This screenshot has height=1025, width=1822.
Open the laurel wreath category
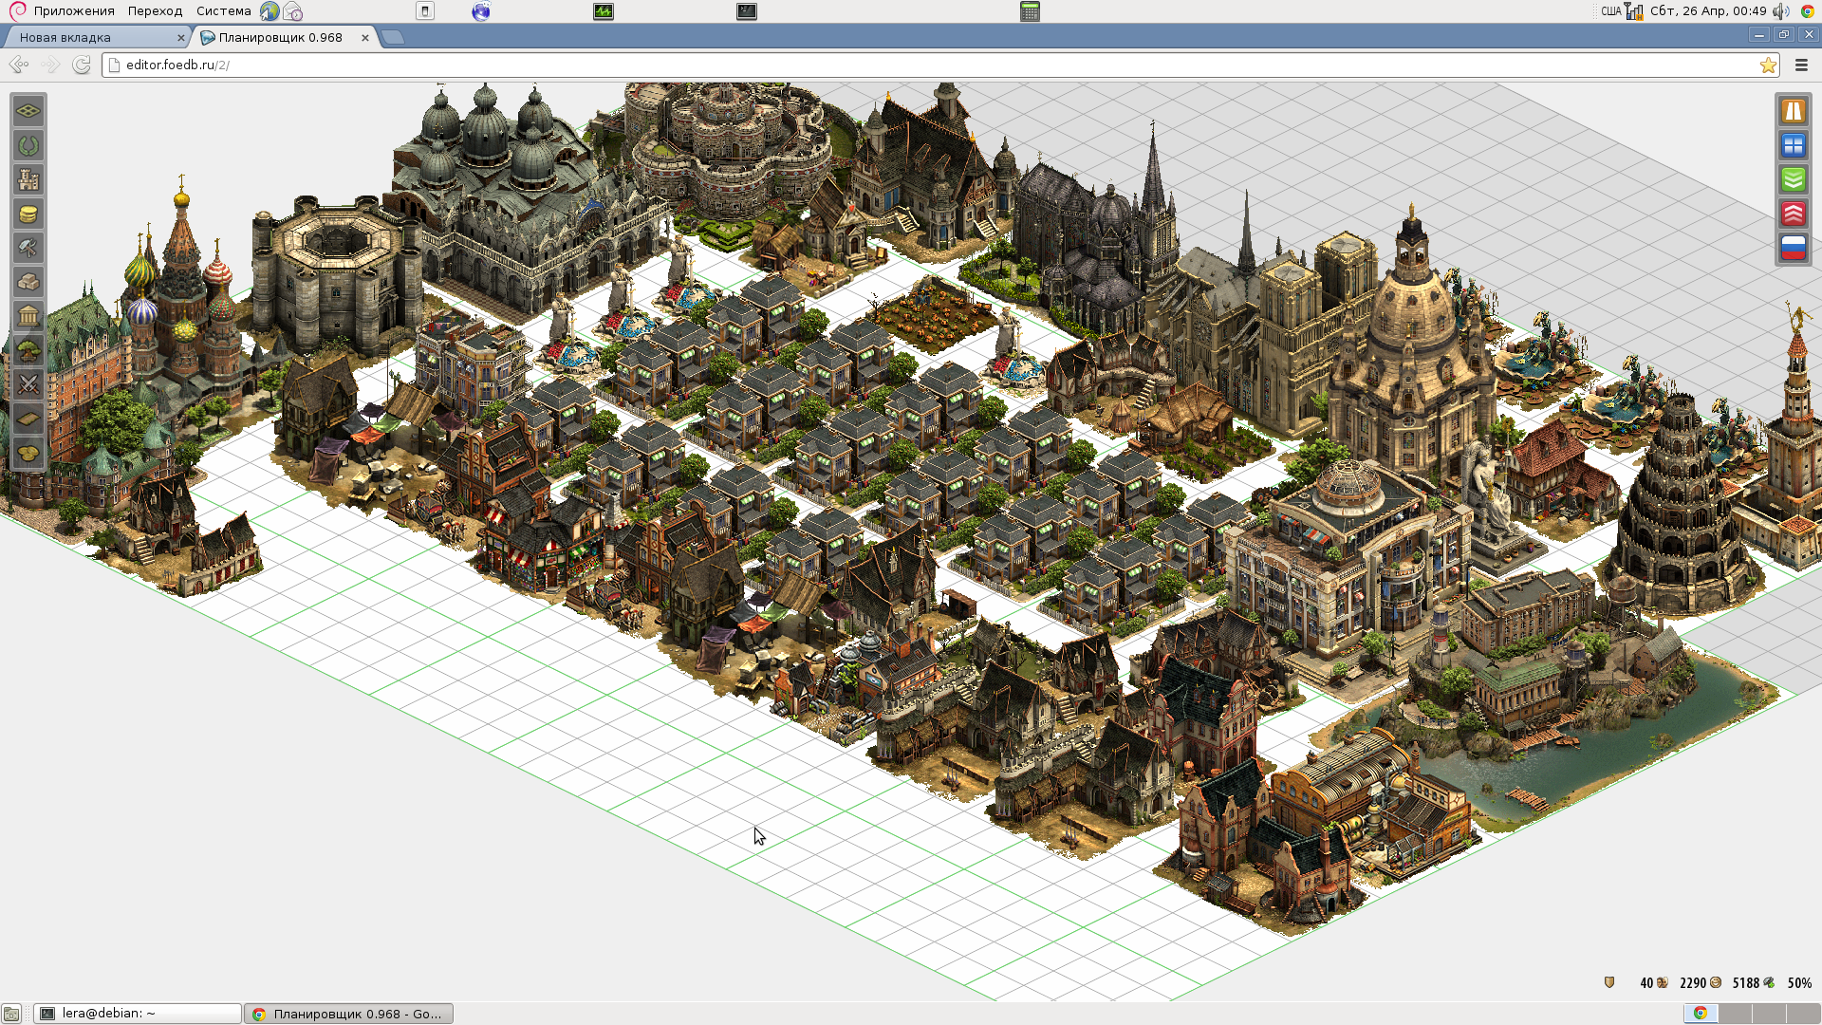(x=28, y=145)
